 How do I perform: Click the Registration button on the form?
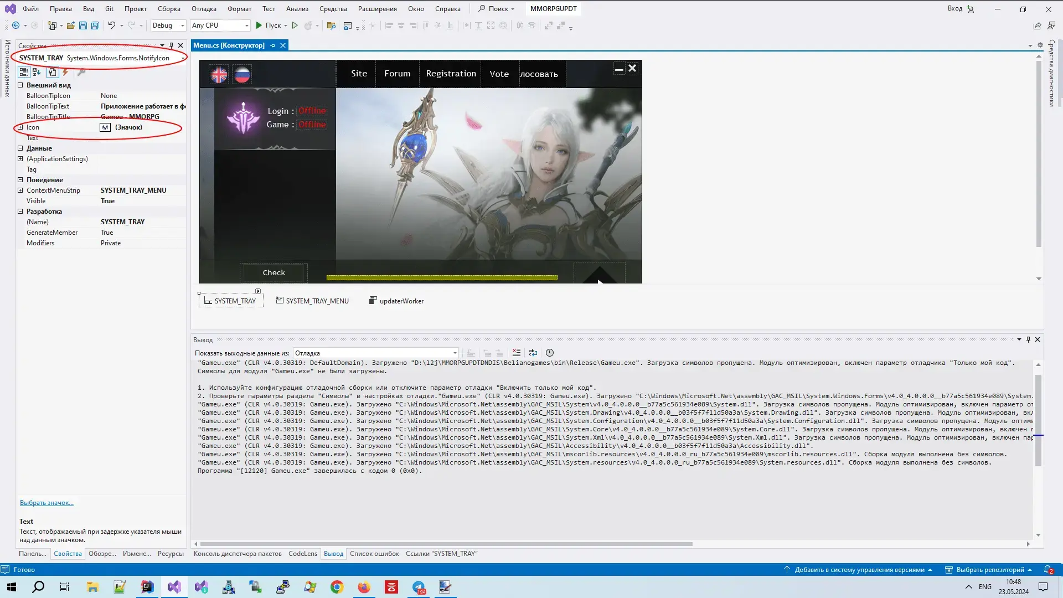point(451,74)
